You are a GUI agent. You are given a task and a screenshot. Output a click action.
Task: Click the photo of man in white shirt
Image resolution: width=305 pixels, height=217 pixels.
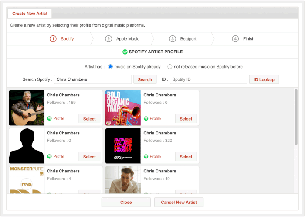[x=123, y=180]
